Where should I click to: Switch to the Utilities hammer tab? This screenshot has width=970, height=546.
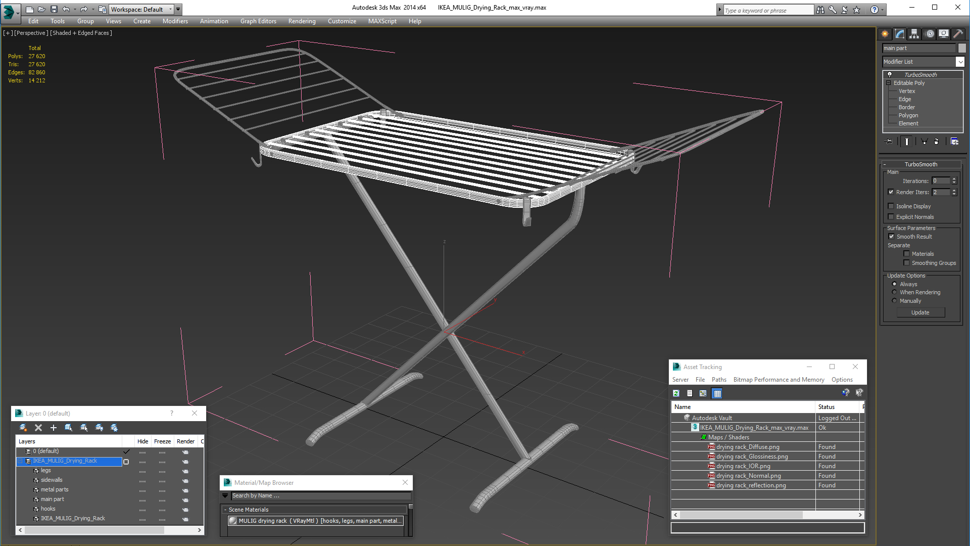click(958, 34)
